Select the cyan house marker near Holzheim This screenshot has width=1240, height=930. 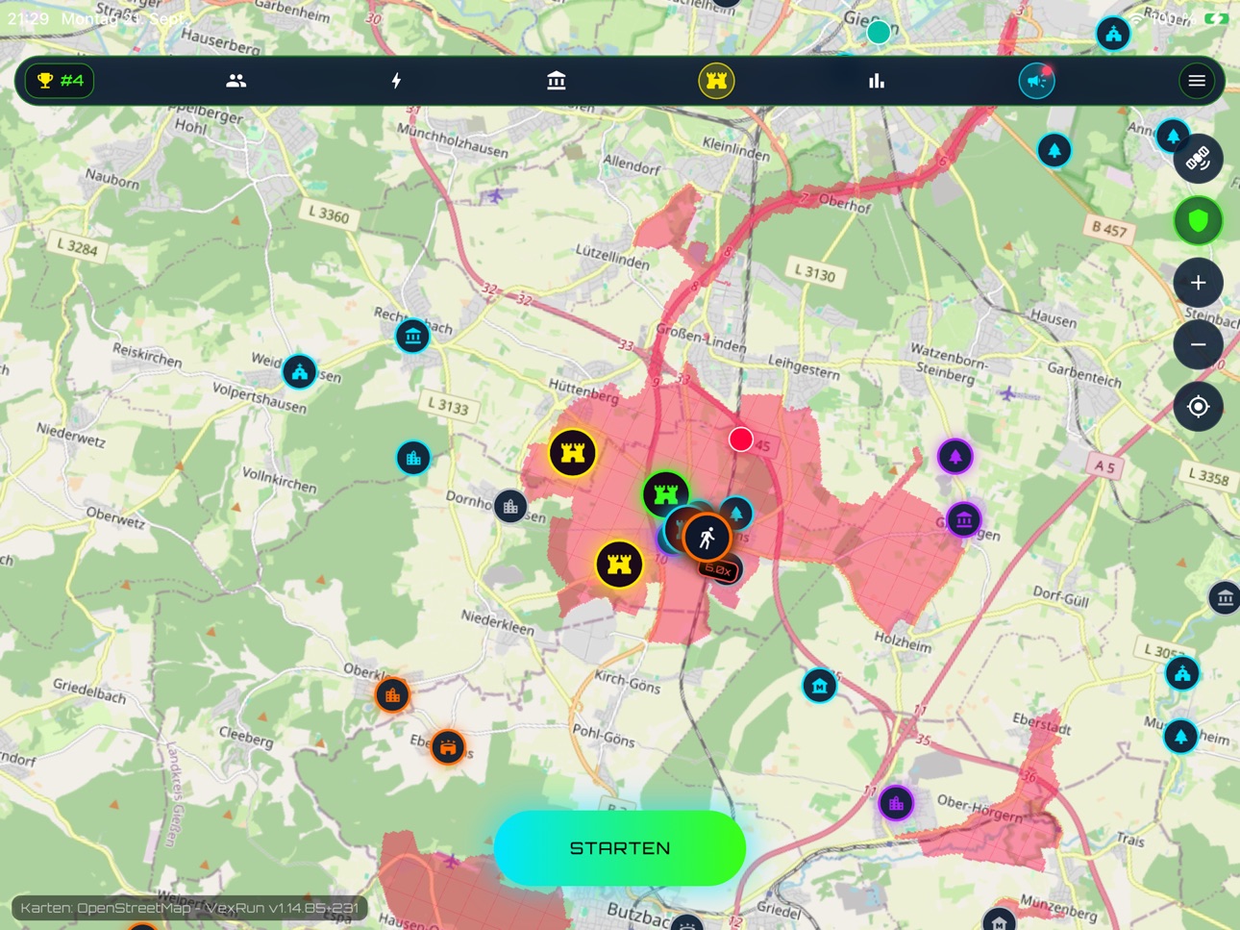click(x=819, y=686)
